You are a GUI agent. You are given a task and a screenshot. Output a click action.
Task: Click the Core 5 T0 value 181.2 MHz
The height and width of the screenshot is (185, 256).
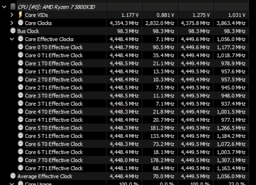click(162, 128)
